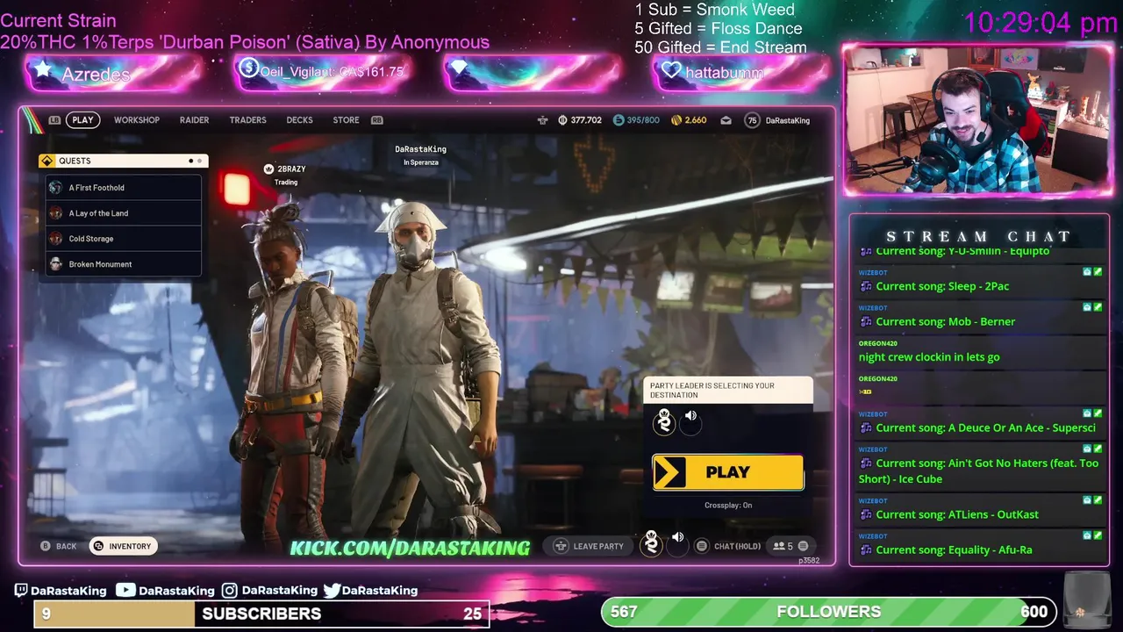Click the BACK button
This screenshot has width=1123, height=632.
click(59, 546)
